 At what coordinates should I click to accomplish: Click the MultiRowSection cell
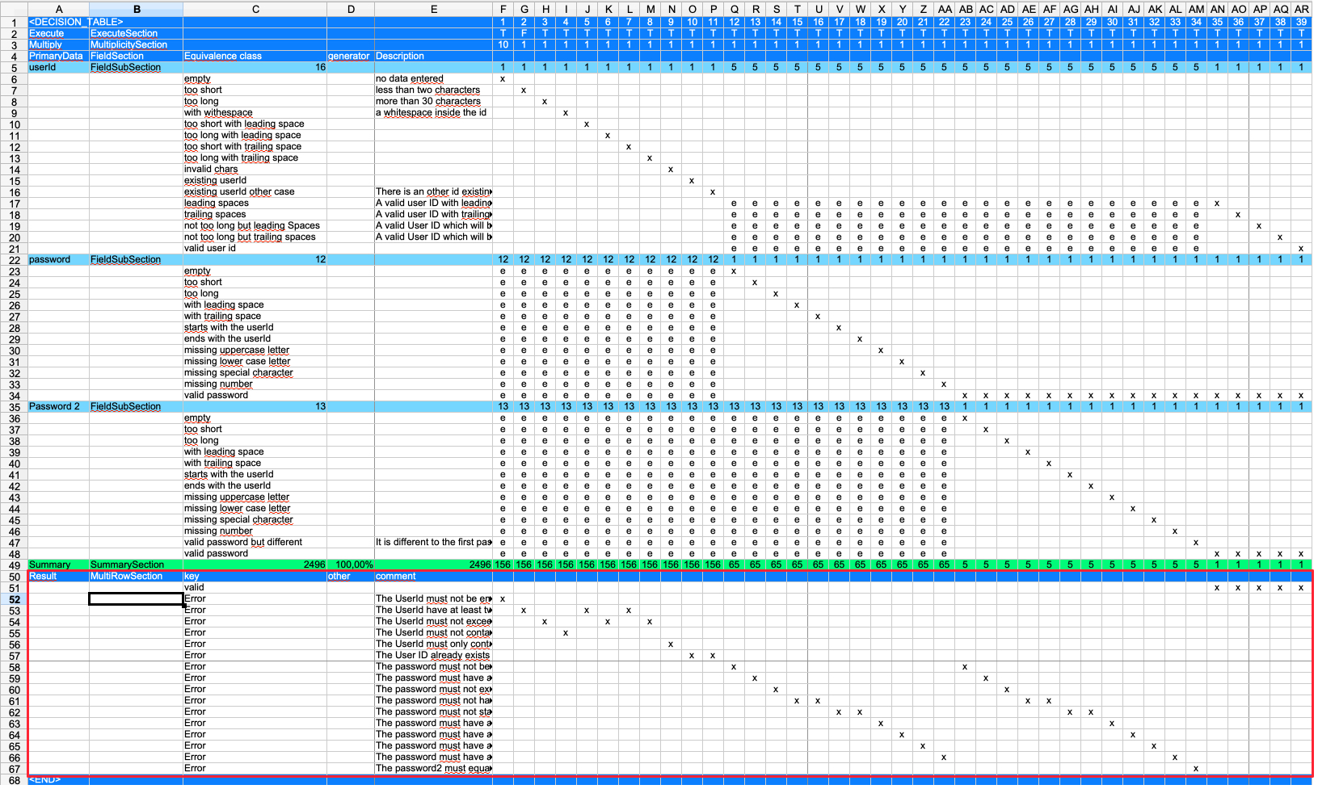click(x=136, y=576)
